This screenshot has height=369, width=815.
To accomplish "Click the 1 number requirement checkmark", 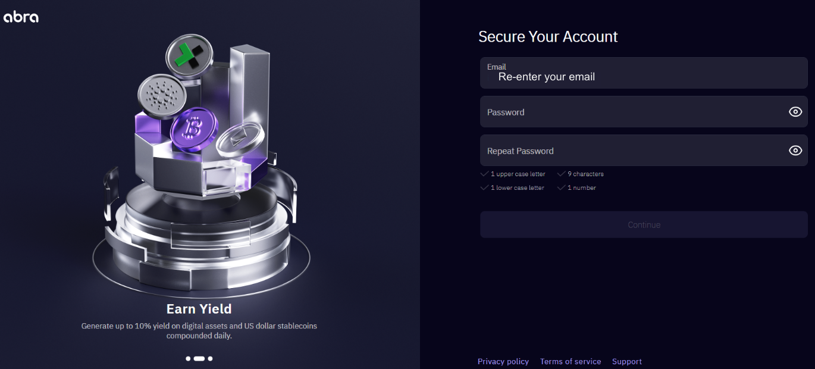I will click(x=561, y=187).
